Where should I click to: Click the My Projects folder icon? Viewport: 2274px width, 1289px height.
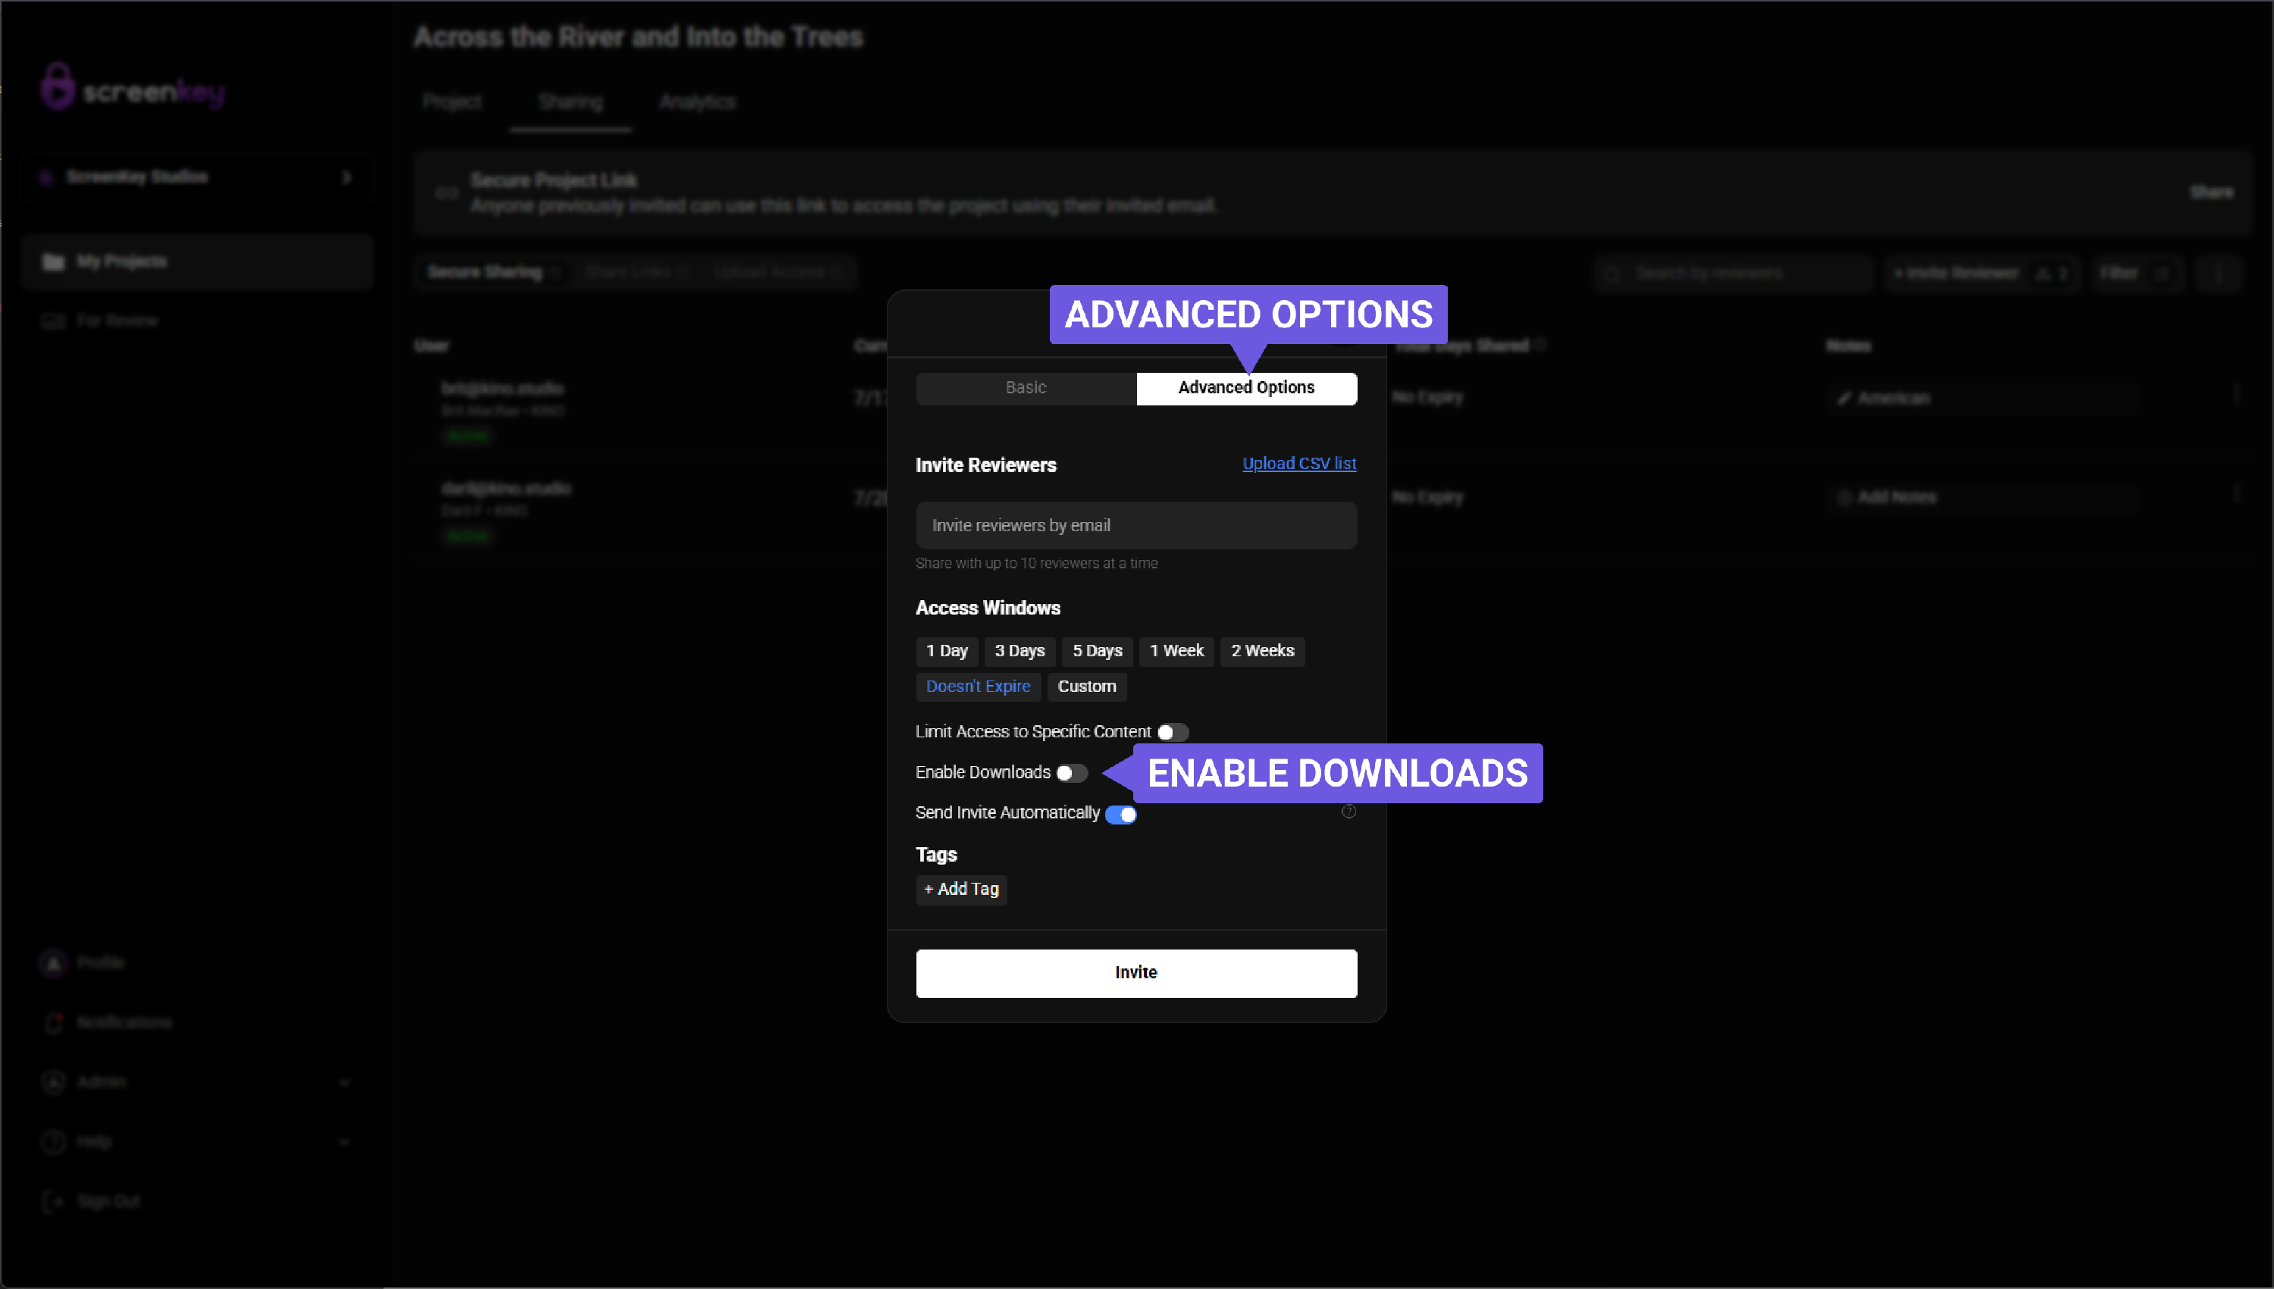(x=54, y=262)
